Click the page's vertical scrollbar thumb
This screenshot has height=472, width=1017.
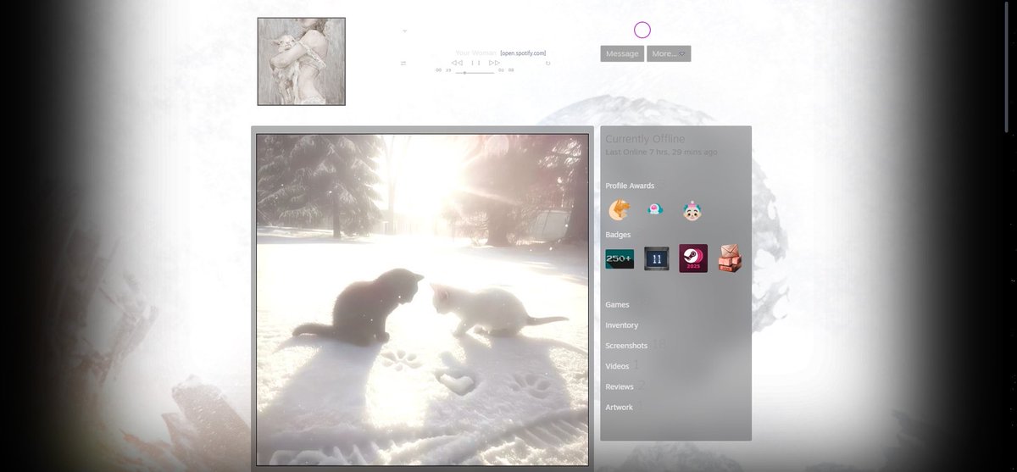click(x=1007, y=68)
